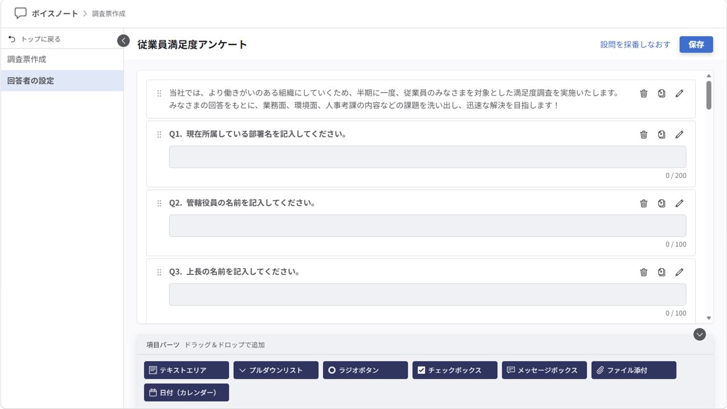
Task: Click the scrollbar down arrow in question list
Action: (709, 318)
